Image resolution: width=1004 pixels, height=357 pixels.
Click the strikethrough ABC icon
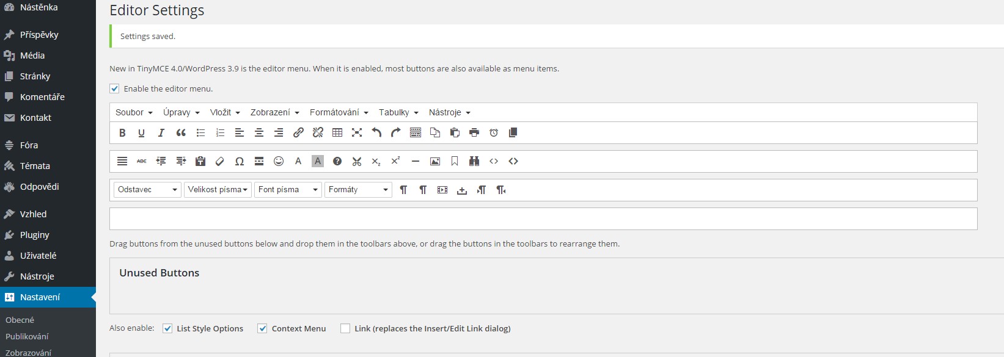(x=142, y=161)
